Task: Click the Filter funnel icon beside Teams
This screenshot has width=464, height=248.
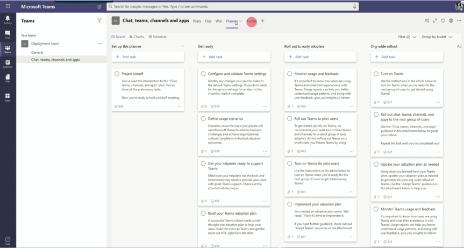Action: pos(99,21)
